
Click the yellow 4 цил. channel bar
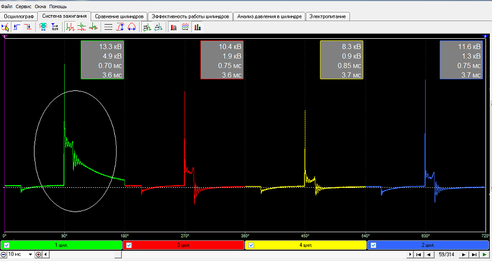tap(306, 245)
